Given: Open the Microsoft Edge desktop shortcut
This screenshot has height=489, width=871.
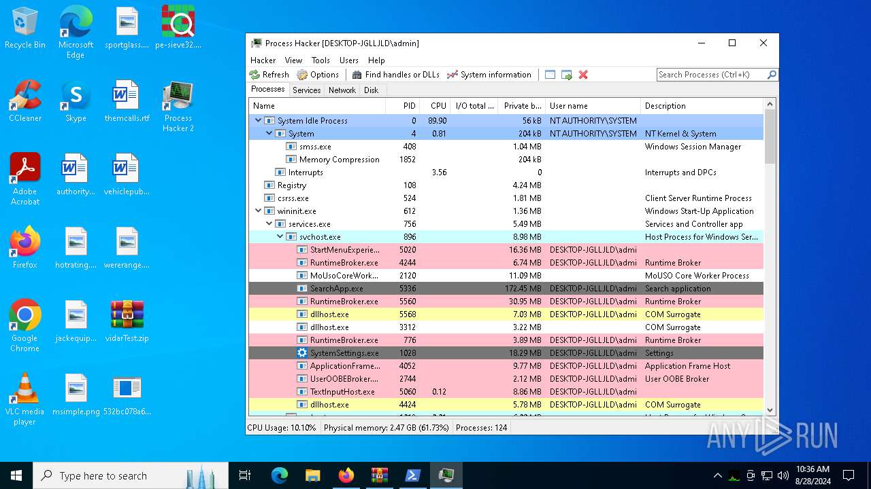Looking at the screenshot, I should 76,33.
